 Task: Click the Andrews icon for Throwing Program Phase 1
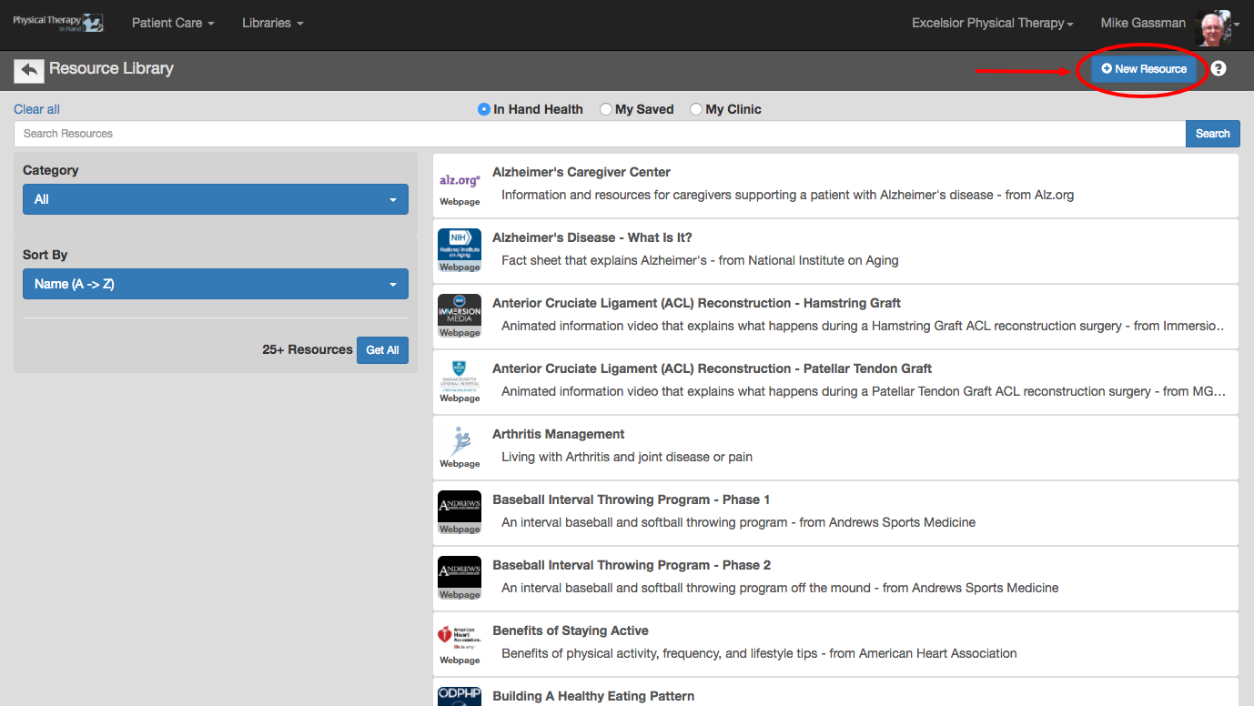tap(460, 513)
